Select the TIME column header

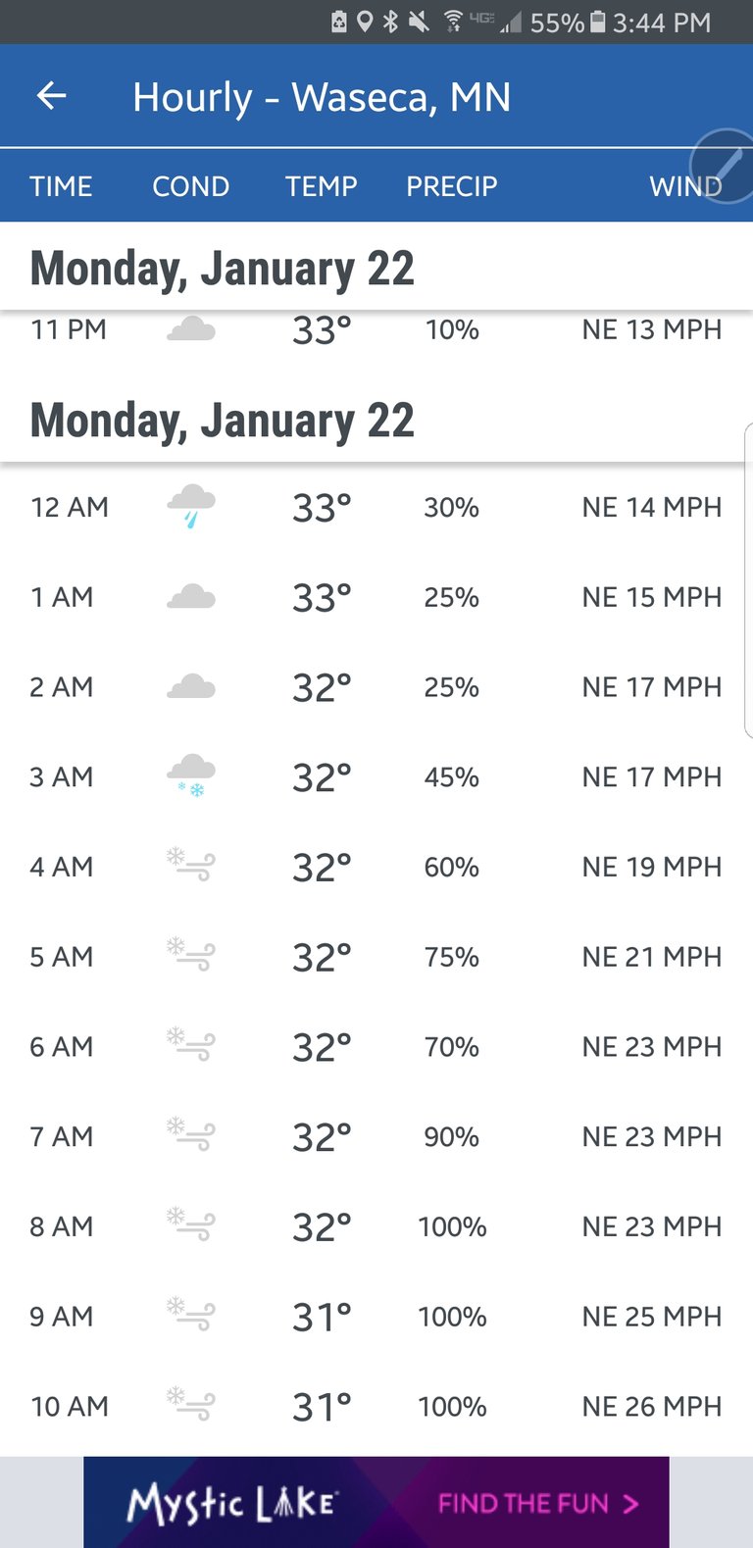pyautogui.click(x=61, y=186)
